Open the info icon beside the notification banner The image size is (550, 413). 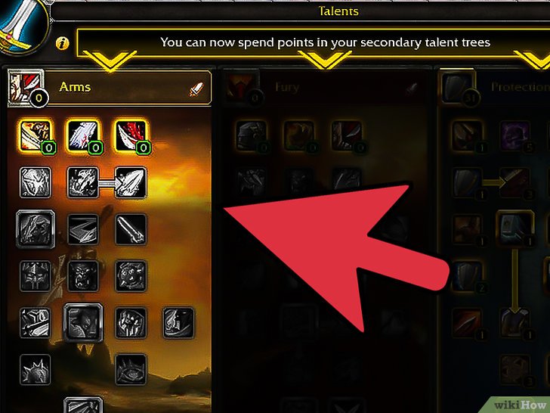(x=63, y=43)
